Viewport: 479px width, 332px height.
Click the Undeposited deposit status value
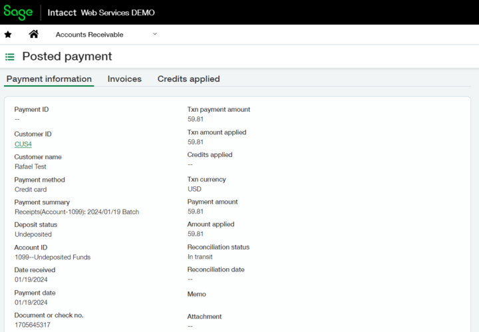[x=33, y=235]
